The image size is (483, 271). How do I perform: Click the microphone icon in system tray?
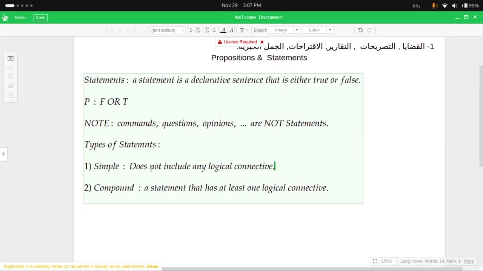[x=434, y=6]
